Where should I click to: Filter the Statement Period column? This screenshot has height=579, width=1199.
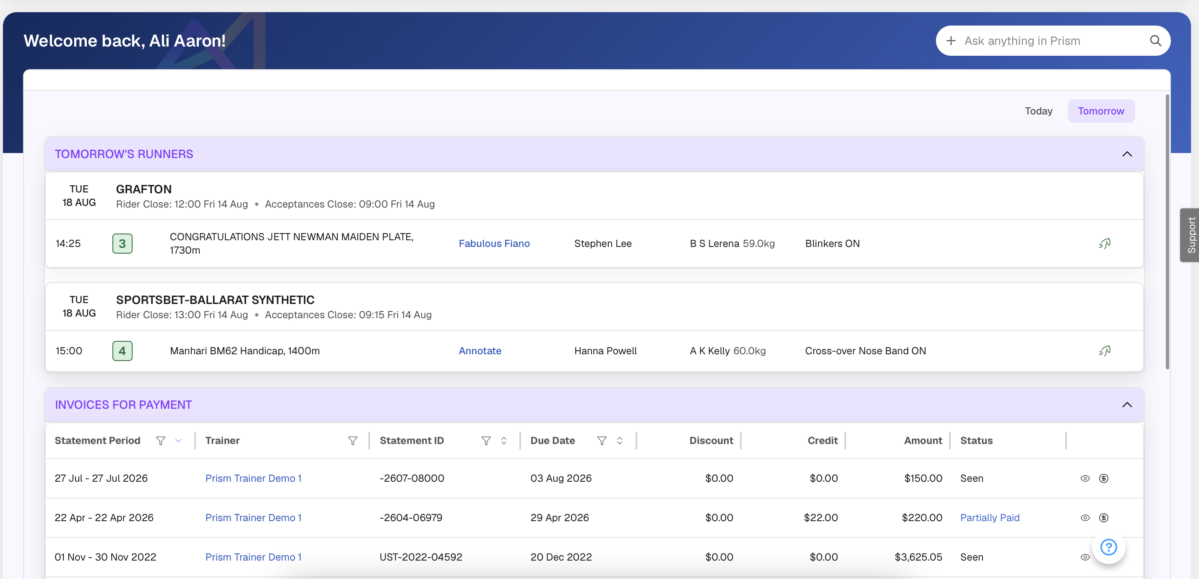[x=161, y=440]
